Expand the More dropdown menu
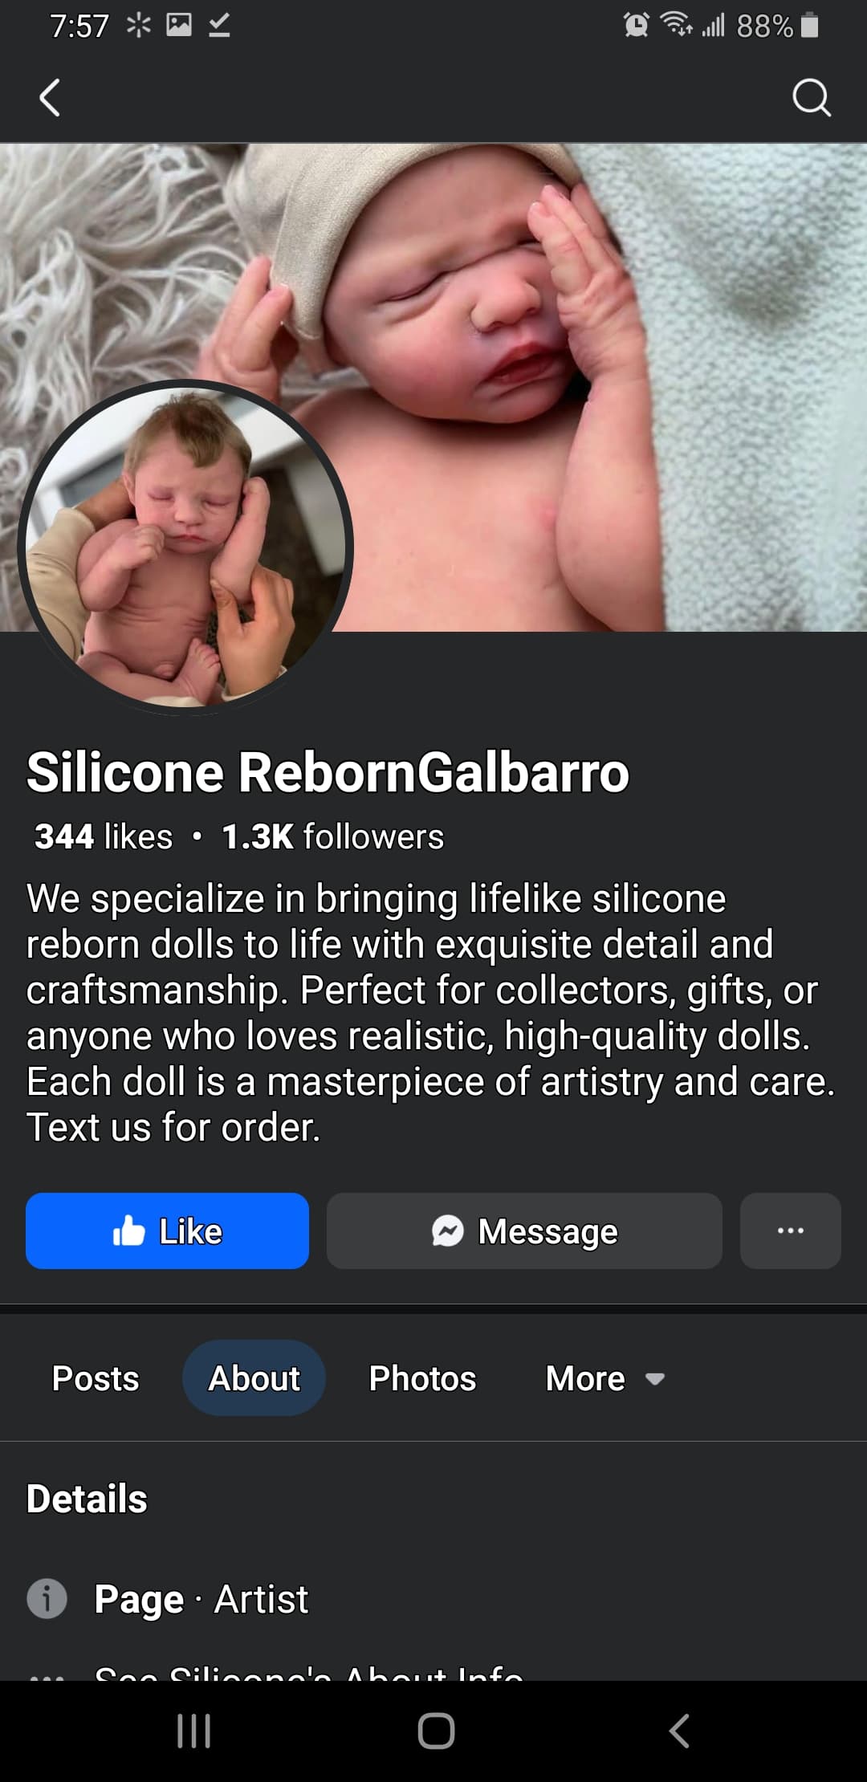The image size is (867, 1782). pyautogui.click(x=604, y=1377)
